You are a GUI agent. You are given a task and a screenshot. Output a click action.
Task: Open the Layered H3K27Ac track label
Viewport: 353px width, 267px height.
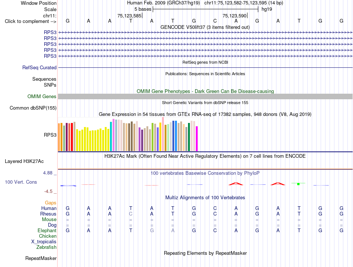click(24, 161)
